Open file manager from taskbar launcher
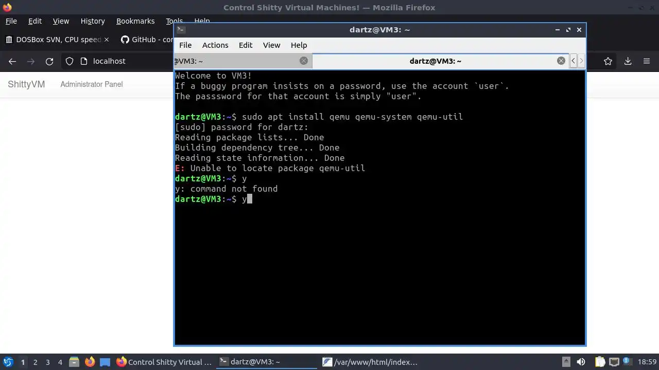The height and width of the screenshot is (370, 659). coord(74,362)
